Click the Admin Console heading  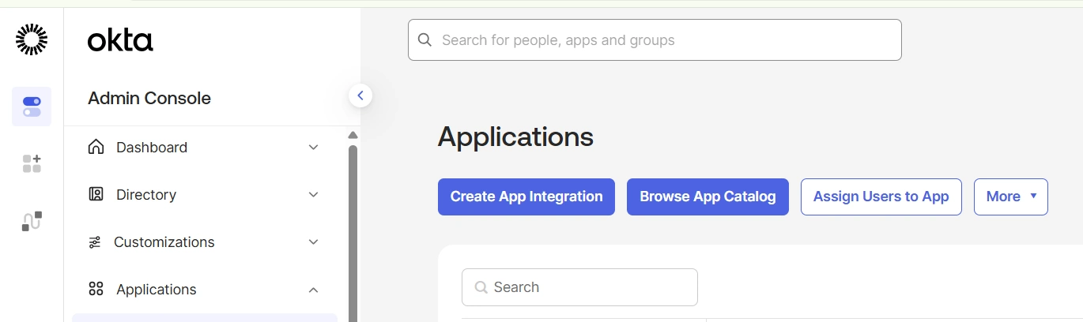coord(149,99)
